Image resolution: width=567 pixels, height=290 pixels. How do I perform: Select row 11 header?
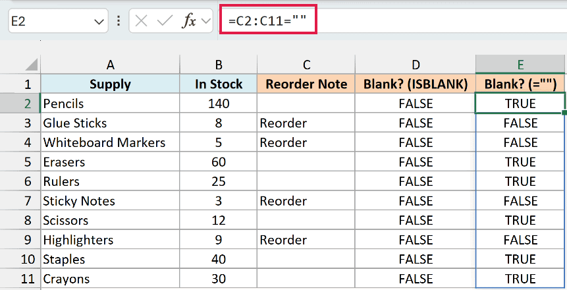coord(20,279)
